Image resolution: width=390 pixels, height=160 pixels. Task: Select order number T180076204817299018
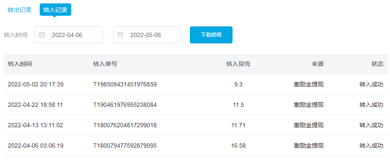[125, 125]
